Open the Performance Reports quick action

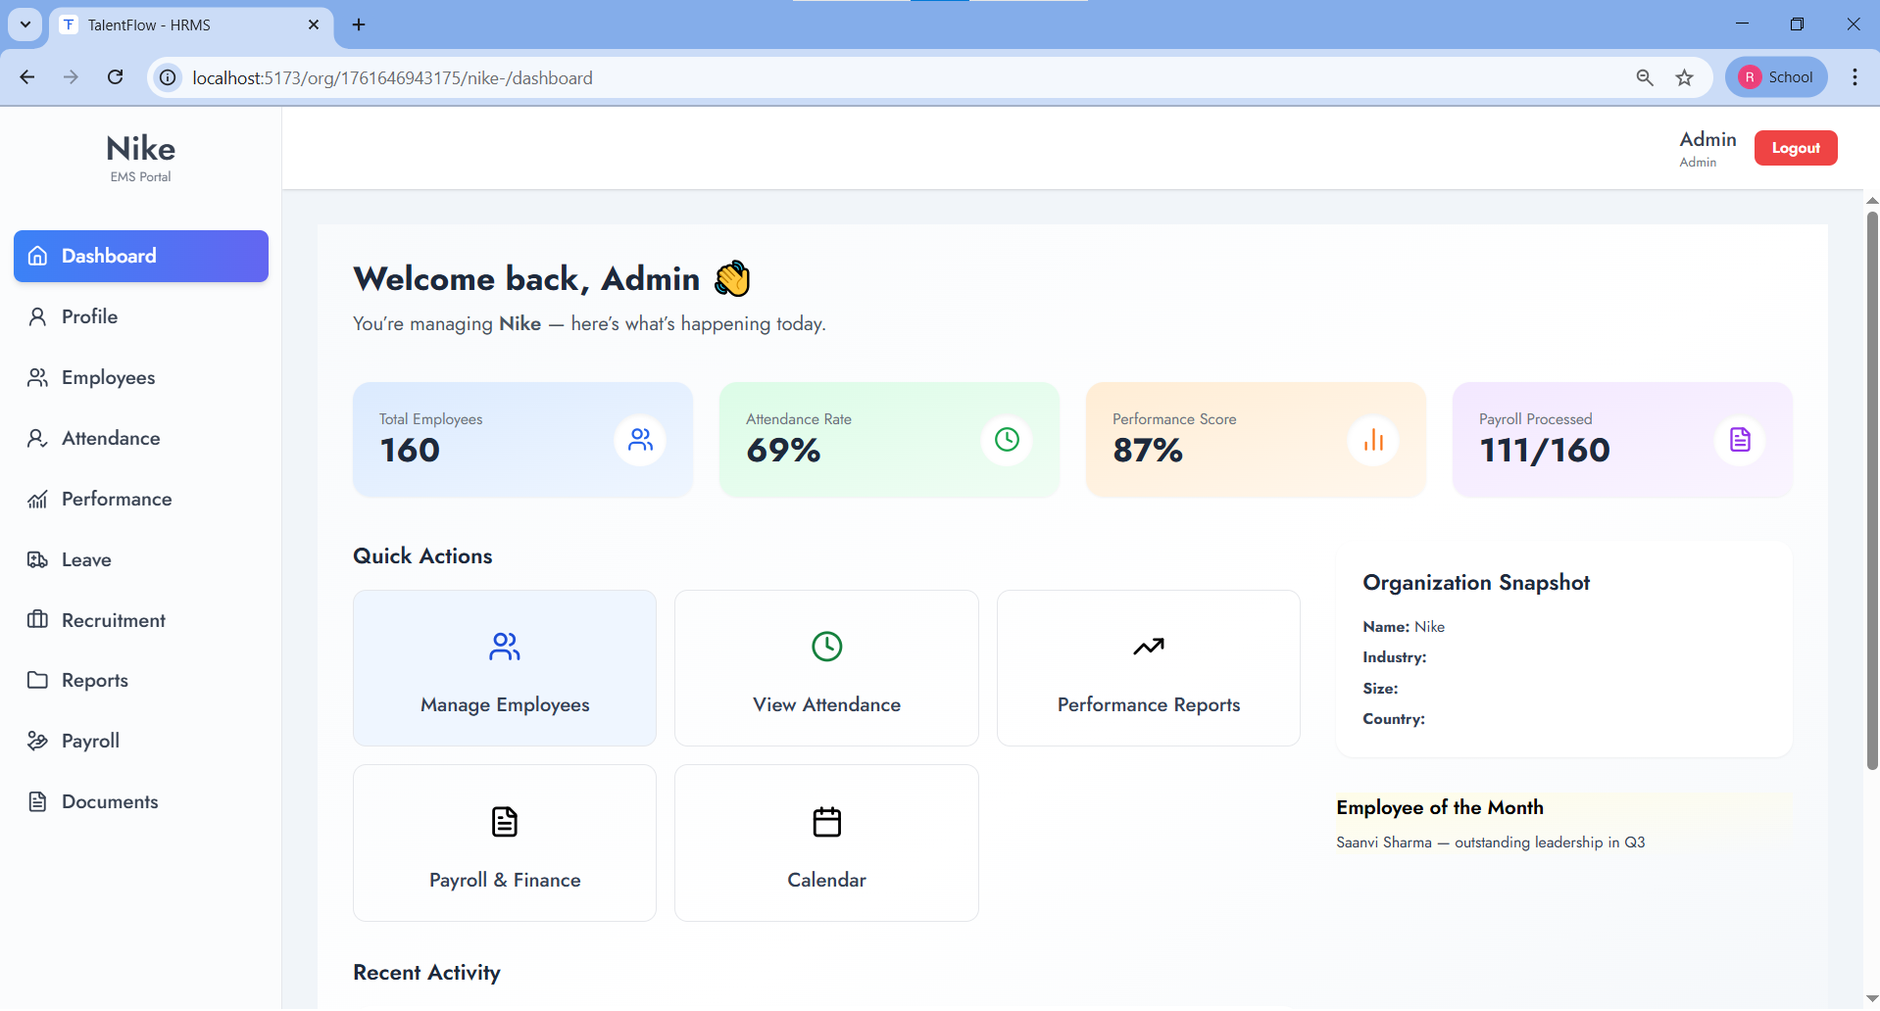click(1149, 668)
